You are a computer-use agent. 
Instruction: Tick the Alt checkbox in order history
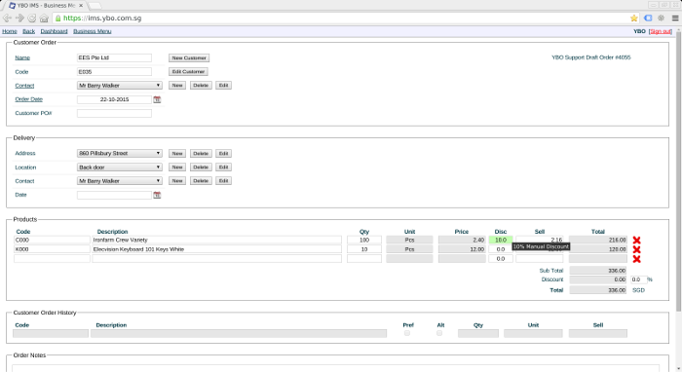tap(439, 333)
